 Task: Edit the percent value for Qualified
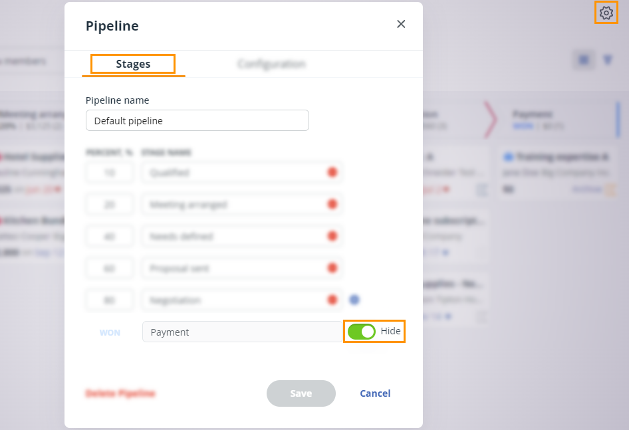(109, 172)
